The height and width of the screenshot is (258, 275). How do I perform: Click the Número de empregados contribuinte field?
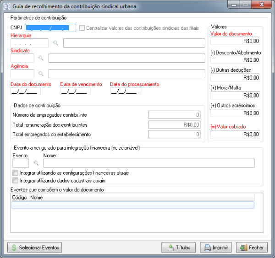coord(174,115)
